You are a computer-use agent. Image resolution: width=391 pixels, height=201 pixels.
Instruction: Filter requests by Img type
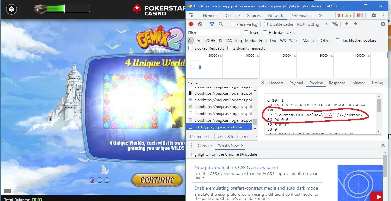239,40
